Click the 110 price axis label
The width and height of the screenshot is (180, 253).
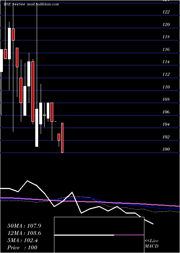(x=166, y=87)
